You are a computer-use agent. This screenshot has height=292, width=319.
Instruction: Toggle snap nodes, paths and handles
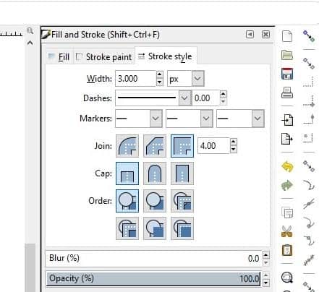pos(309,166)
